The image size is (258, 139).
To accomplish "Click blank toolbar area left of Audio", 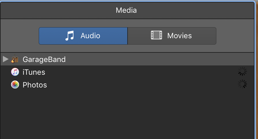I will click(x=20, y=36).
